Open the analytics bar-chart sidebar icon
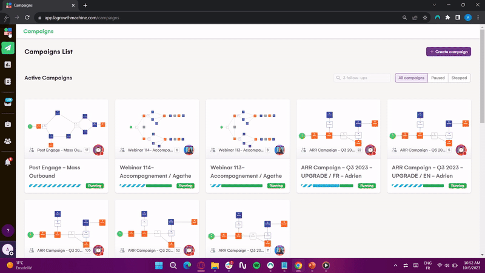Viewport: 485px width, 273px height. tap(8, 65)
